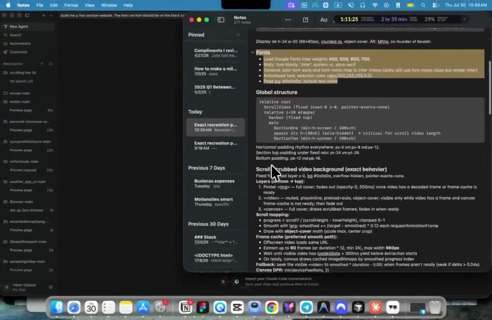
Task: Open the '2025 Q1 Between...' note
Action: point(216,89)
